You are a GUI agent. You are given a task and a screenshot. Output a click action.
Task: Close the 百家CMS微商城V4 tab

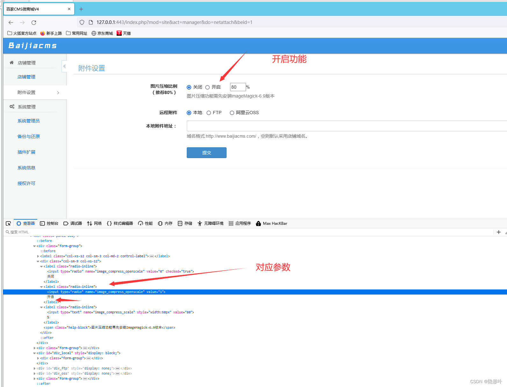pyautogui.click(x=69, y=9)
